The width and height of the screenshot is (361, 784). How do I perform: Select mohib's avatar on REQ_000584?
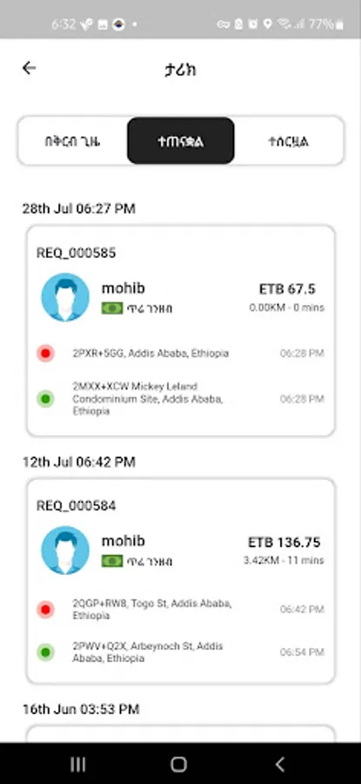(65, 550)
